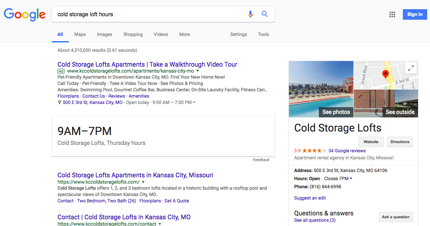Image resolution: width=430 pixels, height=226 pixels.
Task: Open the Contact | Cold Storage Lofts result
Action: point(124,217)
